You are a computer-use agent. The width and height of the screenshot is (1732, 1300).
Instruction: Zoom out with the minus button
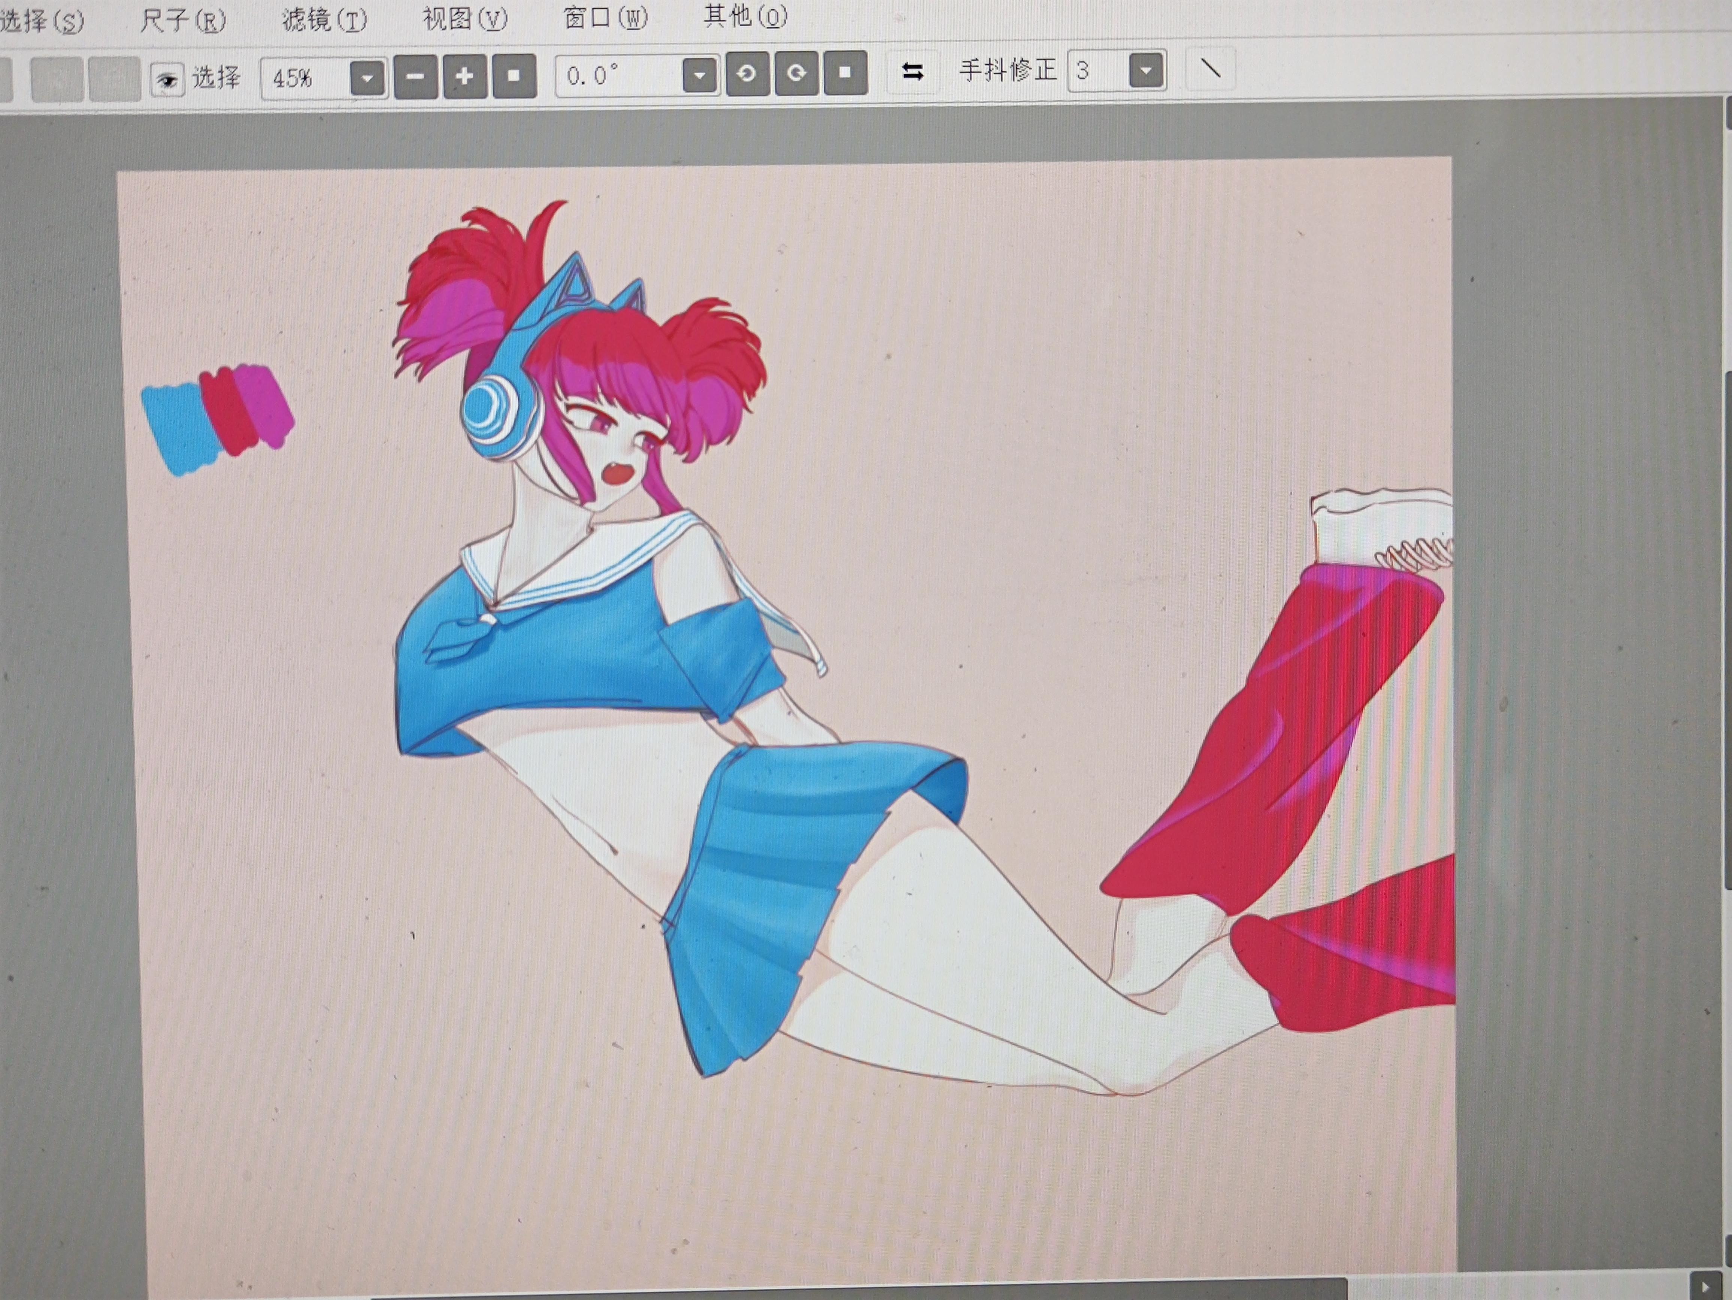[416, 77]
